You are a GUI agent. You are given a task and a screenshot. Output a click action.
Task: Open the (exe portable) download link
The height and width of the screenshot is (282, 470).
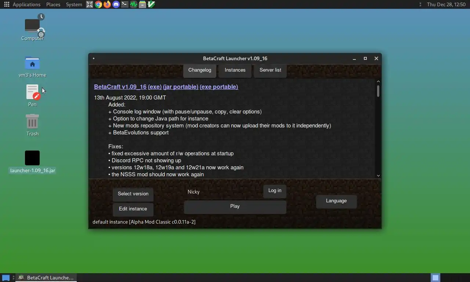click(219, 87)
